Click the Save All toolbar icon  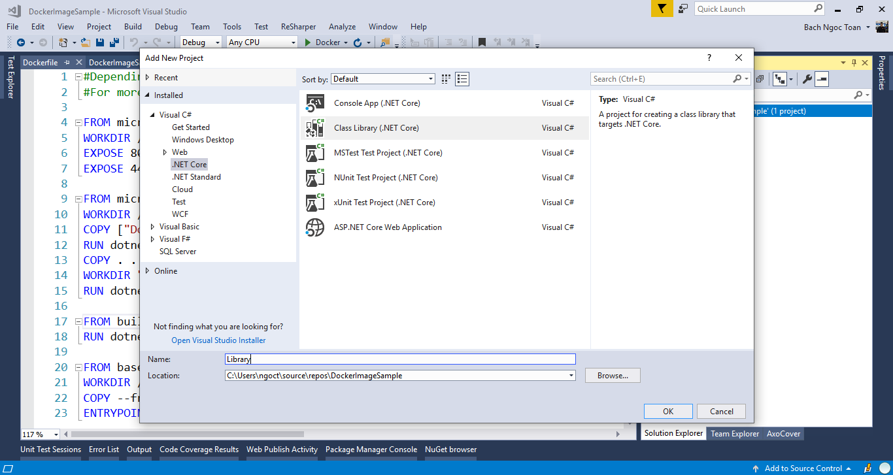point(114,42)
